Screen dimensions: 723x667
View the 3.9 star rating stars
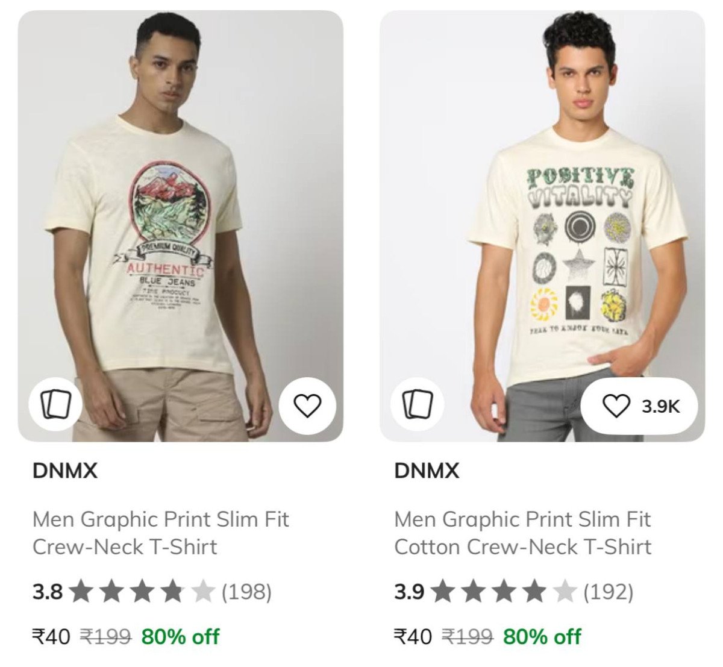click(x=504, y=592)
